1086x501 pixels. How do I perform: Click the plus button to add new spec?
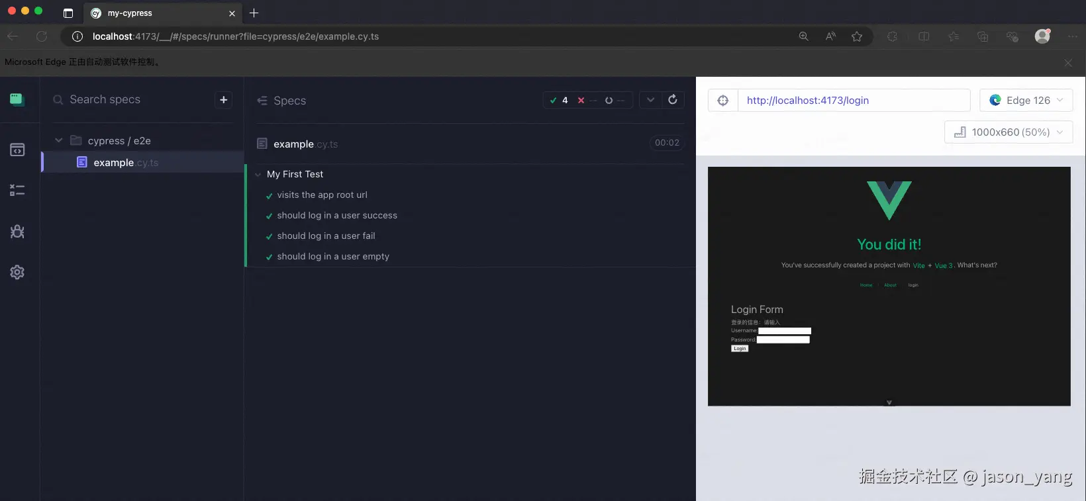tap(224, 100)
